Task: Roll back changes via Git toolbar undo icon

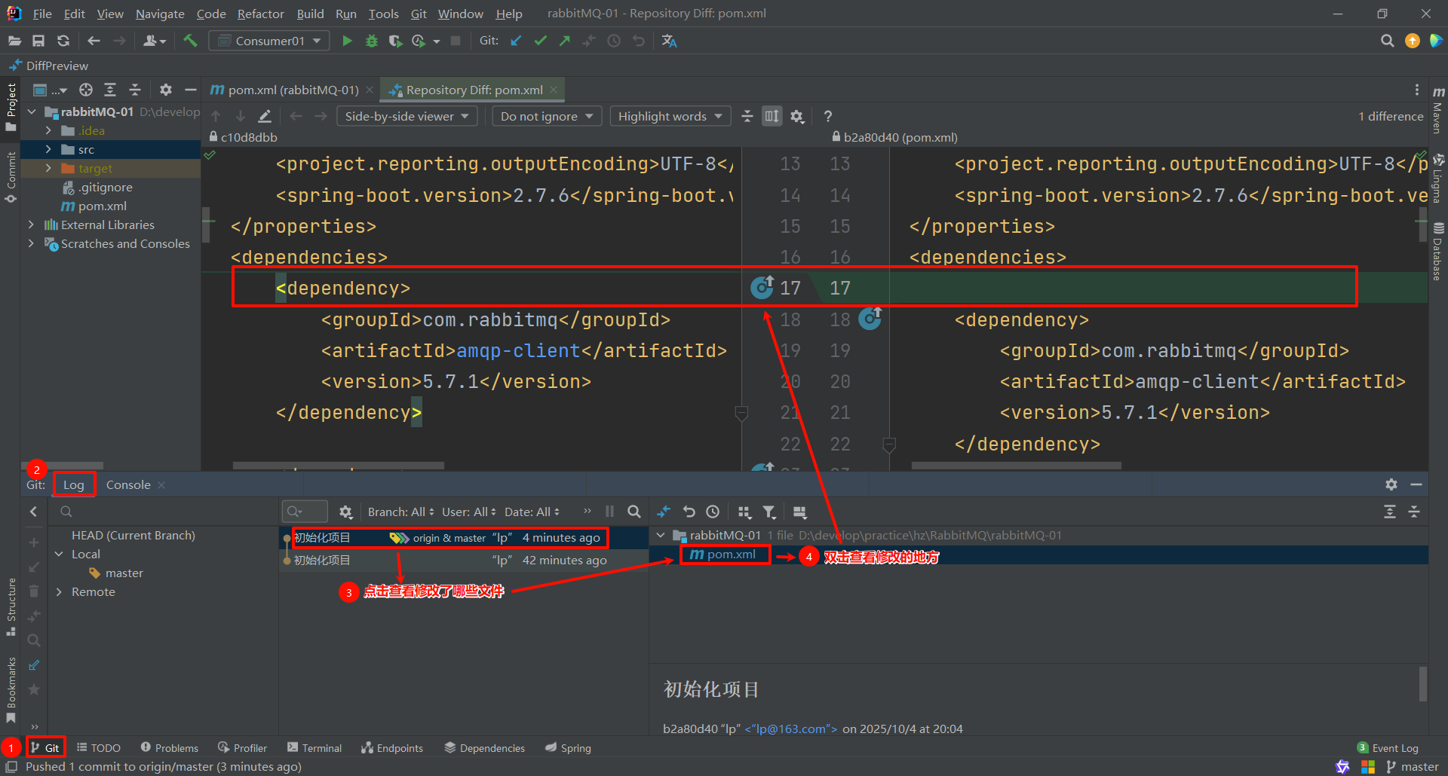Action: pyautogui.click(x=639, y=41)
